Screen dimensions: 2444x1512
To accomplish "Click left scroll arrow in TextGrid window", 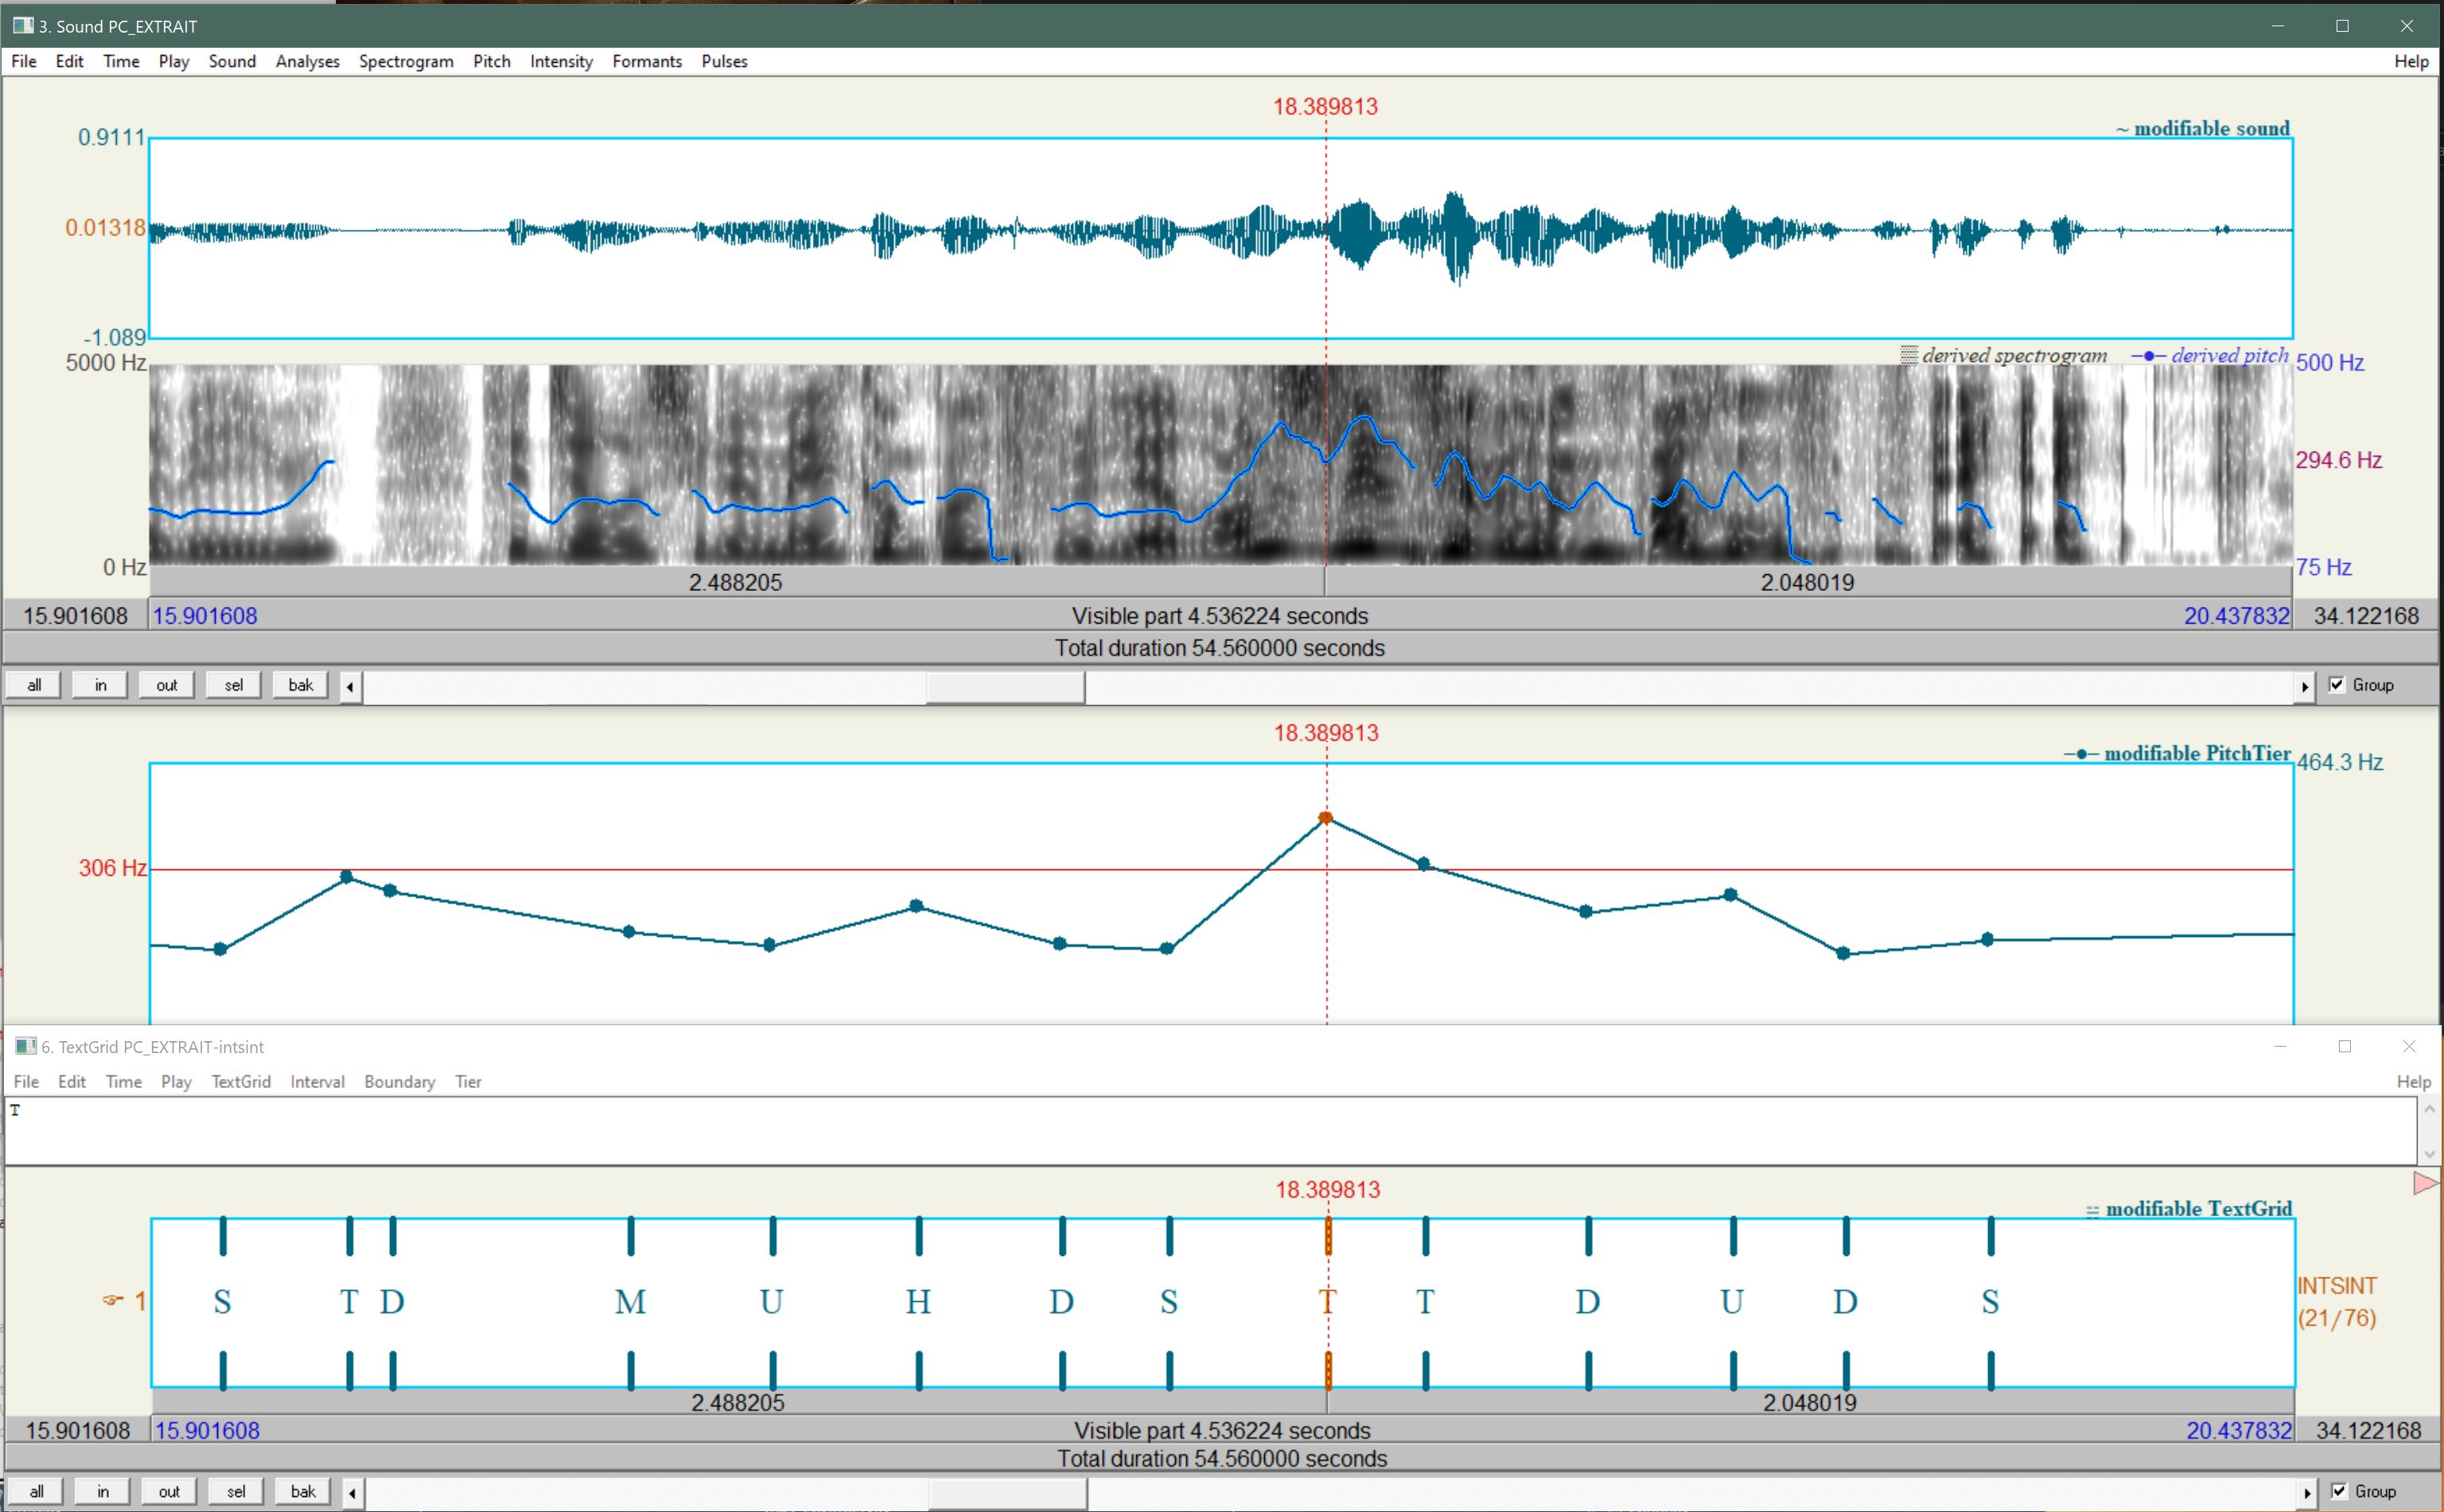I will (x=352, y=1493).
